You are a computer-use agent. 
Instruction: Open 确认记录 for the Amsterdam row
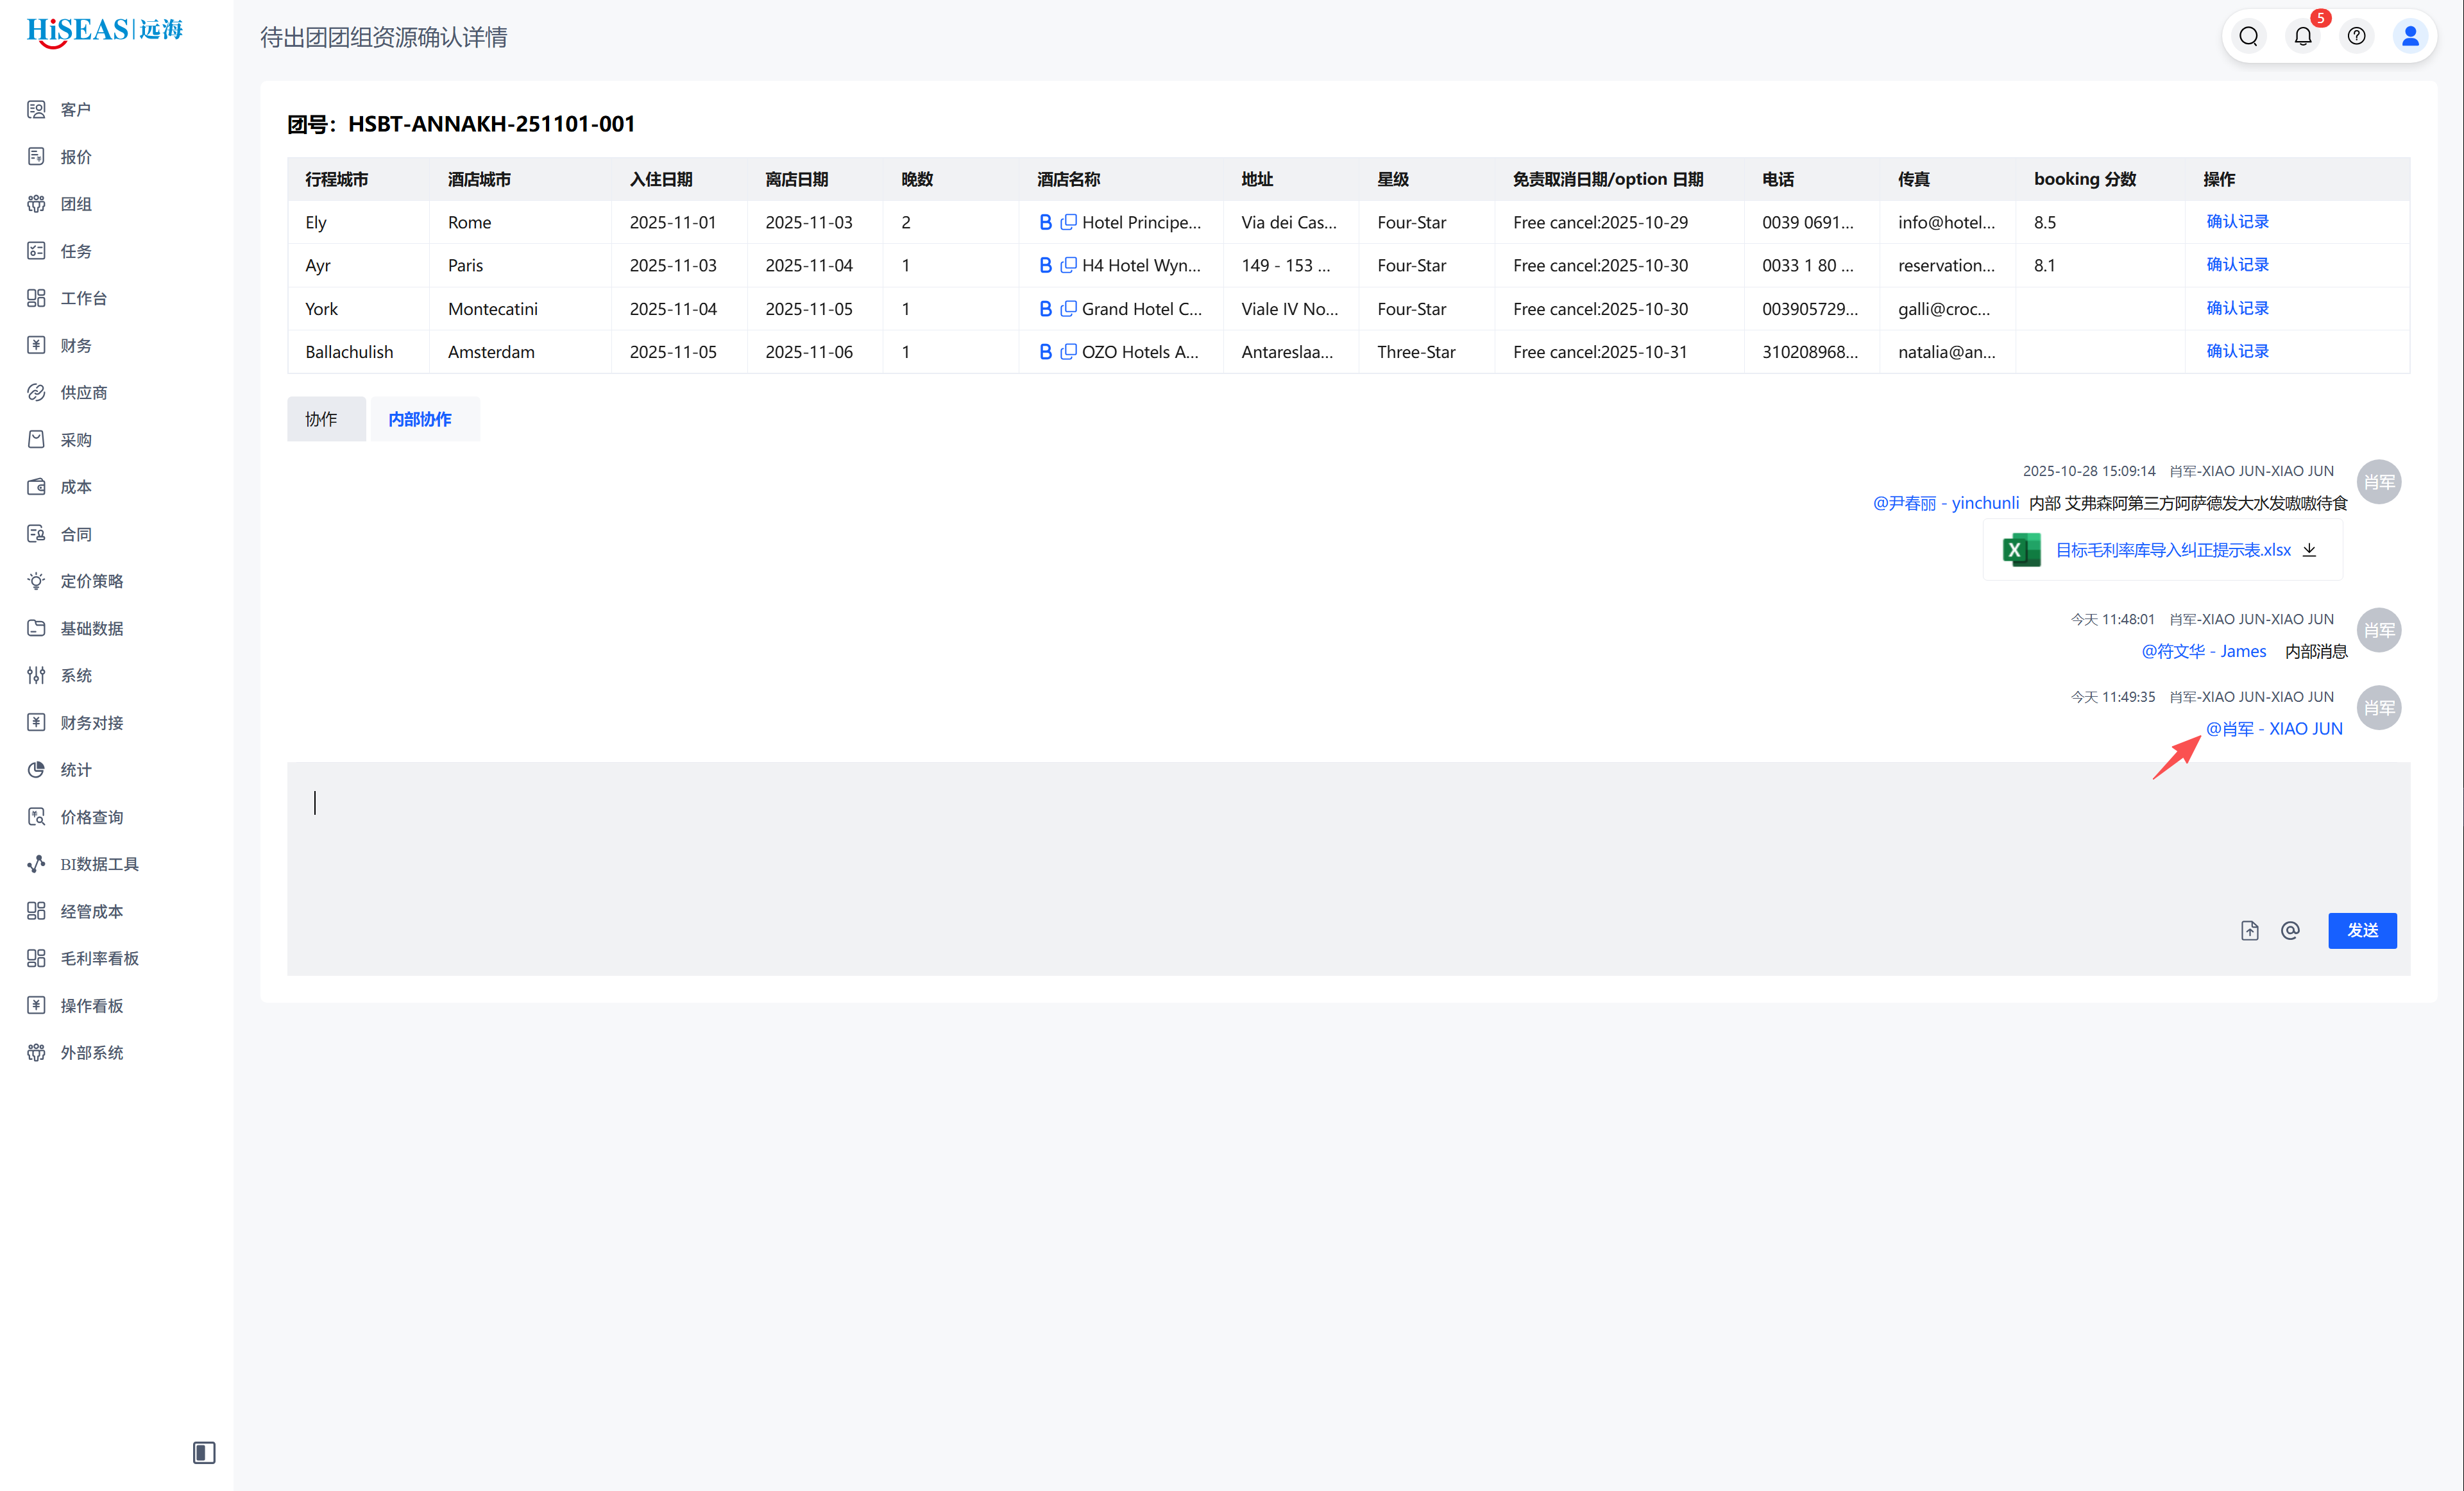point(2237,351)
